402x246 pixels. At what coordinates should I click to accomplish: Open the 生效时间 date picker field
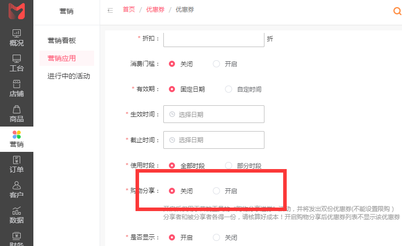coord(214,114)
